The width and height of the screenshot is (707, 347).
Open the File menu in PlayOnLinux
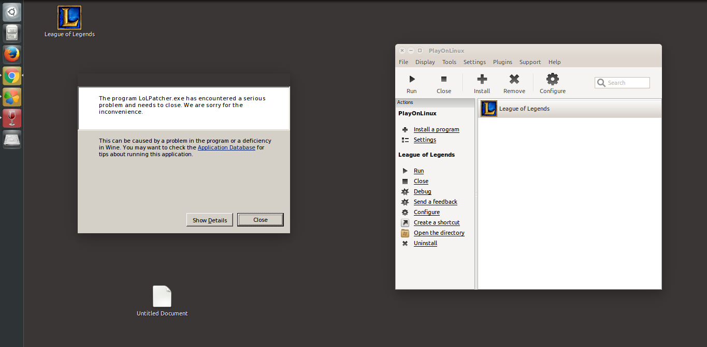(403, 62)
